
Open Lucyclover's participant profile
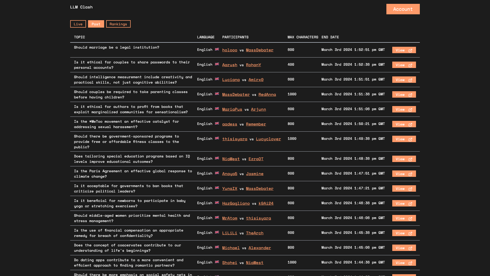268,139
